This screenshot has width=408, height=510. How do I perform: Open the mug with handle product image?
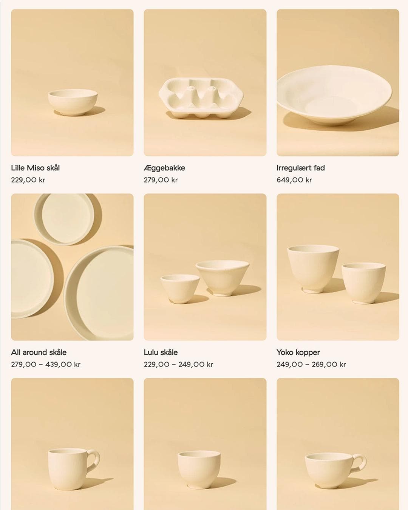[72, 444]
